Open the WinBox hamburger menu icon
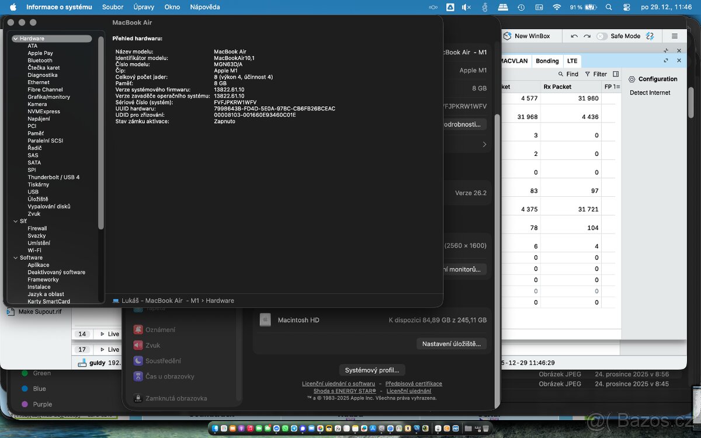 tap(675, 36)
